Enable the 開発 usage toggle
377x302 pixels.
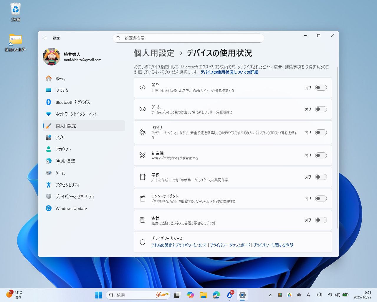[321, 88]
